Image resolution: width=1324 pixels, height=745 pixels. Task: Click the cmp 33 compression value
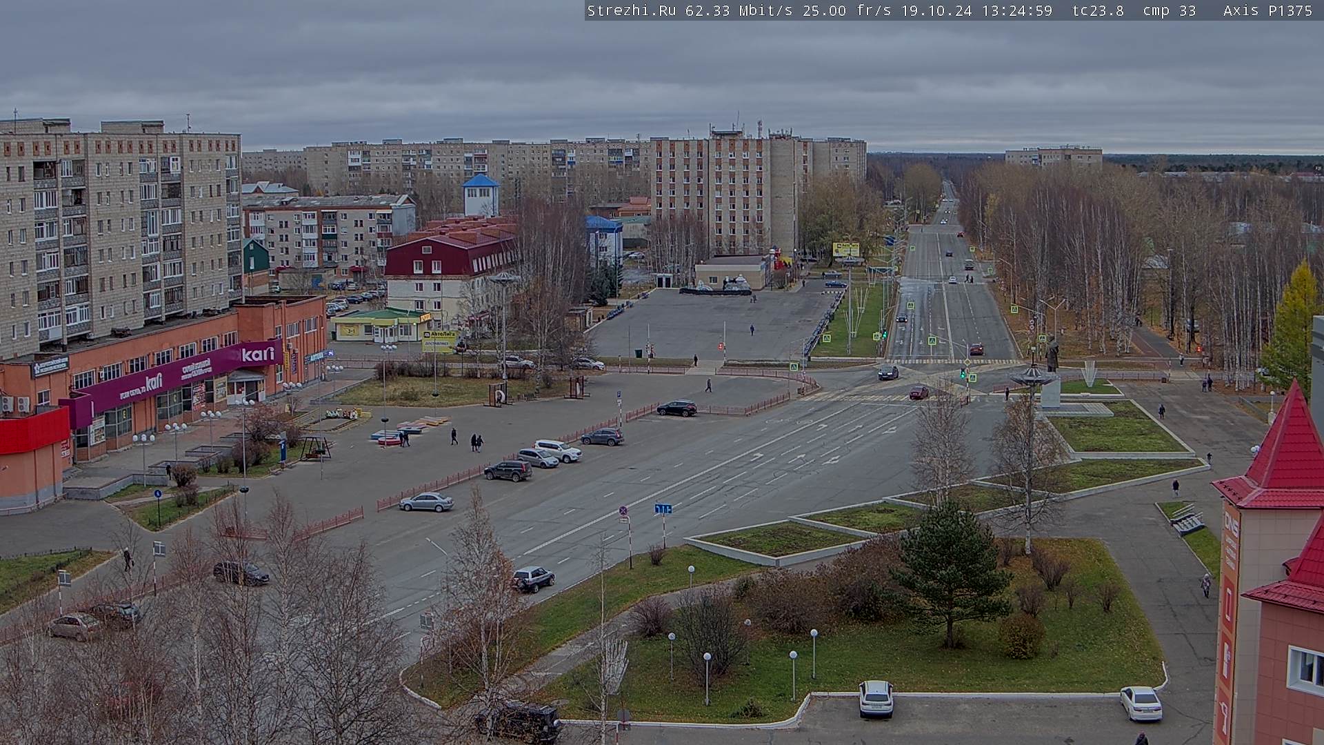click(x=1169, y=10)
